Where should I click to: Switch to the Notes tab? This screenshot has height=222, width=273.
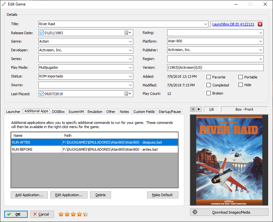tap(124, 112)
